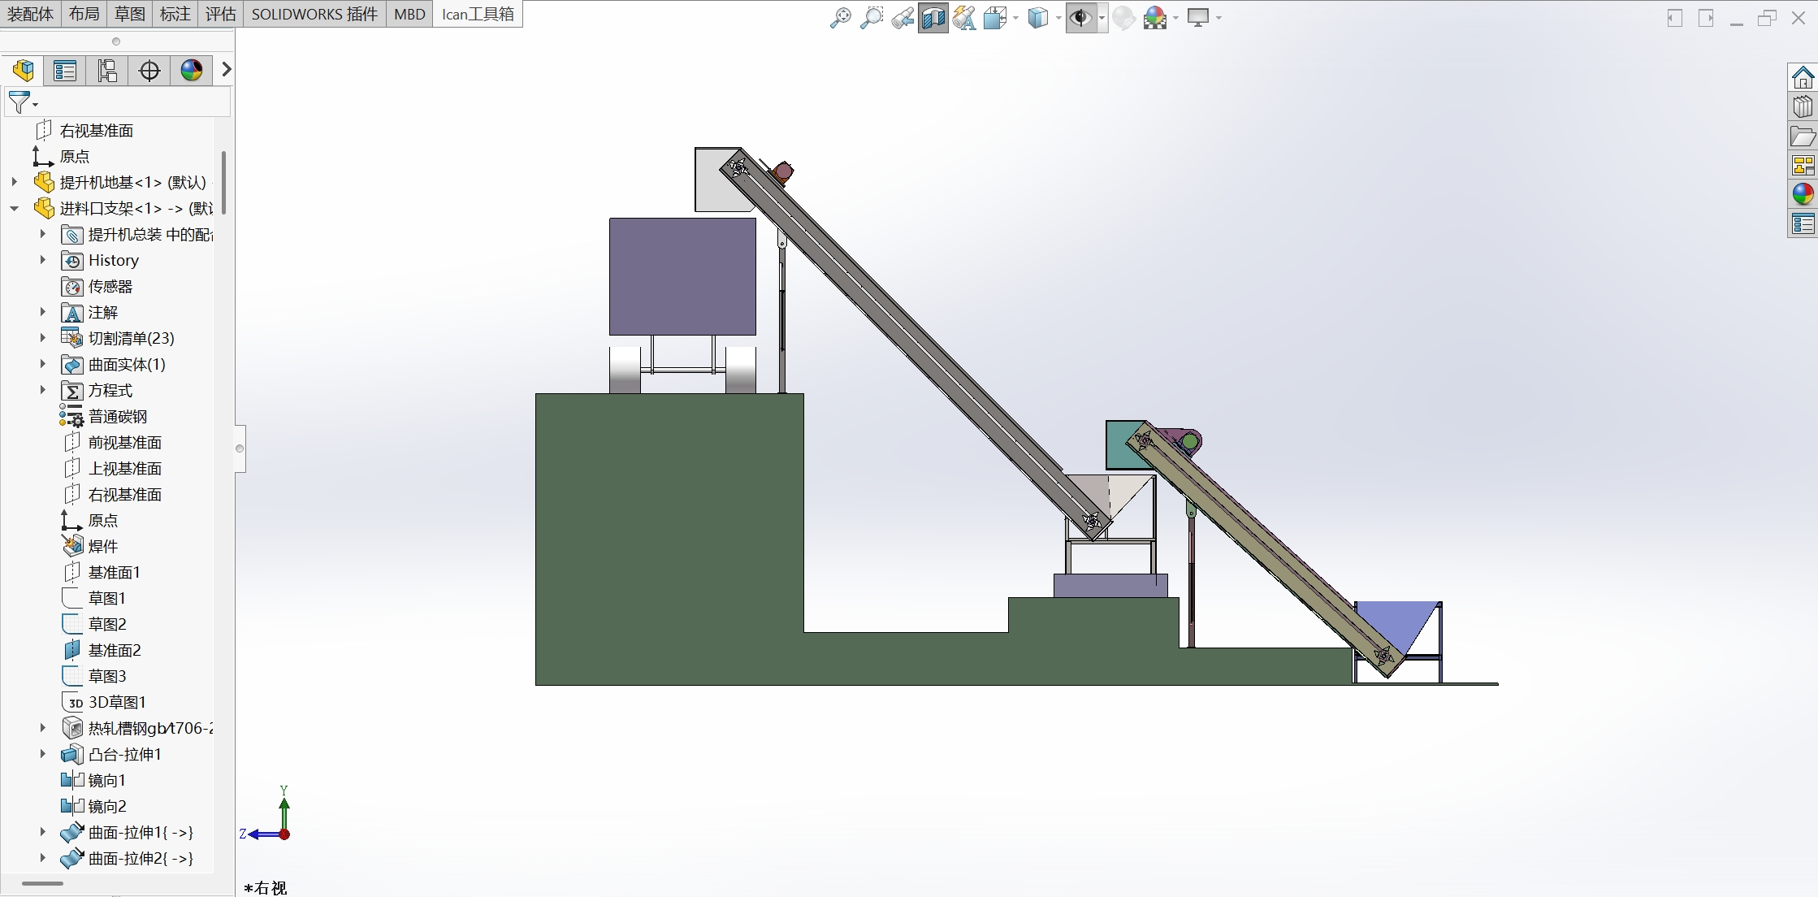The height and width of the screenshot is (897, 1818).
Task: Open the tree filter funnel dropdown
Action: (x=23, y=102)
